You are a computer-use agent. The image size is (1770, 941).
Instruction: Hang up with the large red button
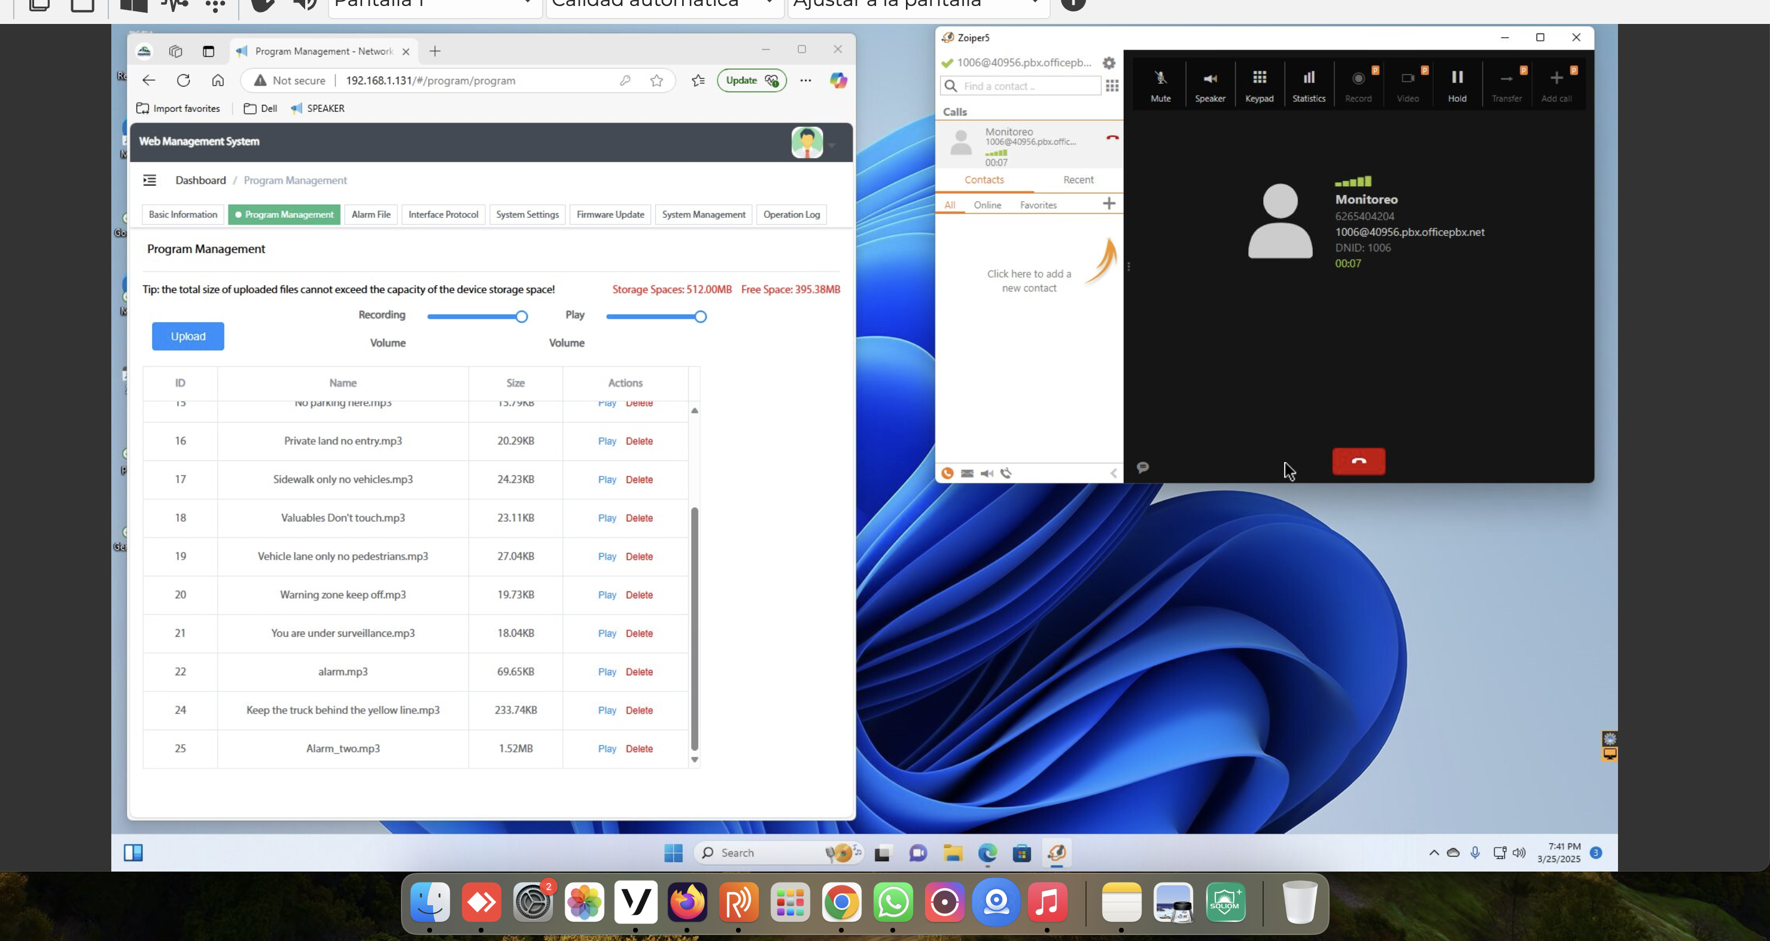[x=1358, y=461]
